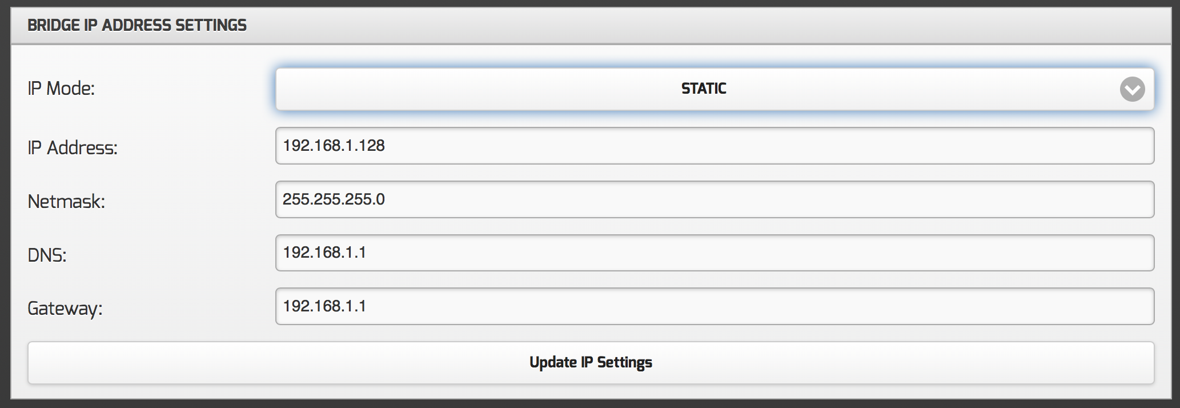Click the empty right end of Gateway field
Image resolution: width=1180 pixels, height=408 pixels.
point(1085,306)
